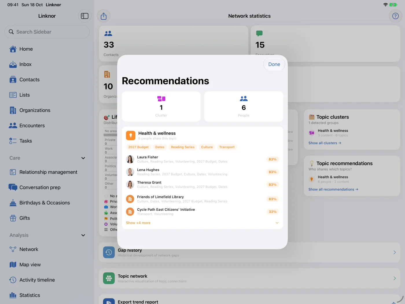Open Tasks in the sidebar
Screen dimensions: 405x304
point(47,141)
